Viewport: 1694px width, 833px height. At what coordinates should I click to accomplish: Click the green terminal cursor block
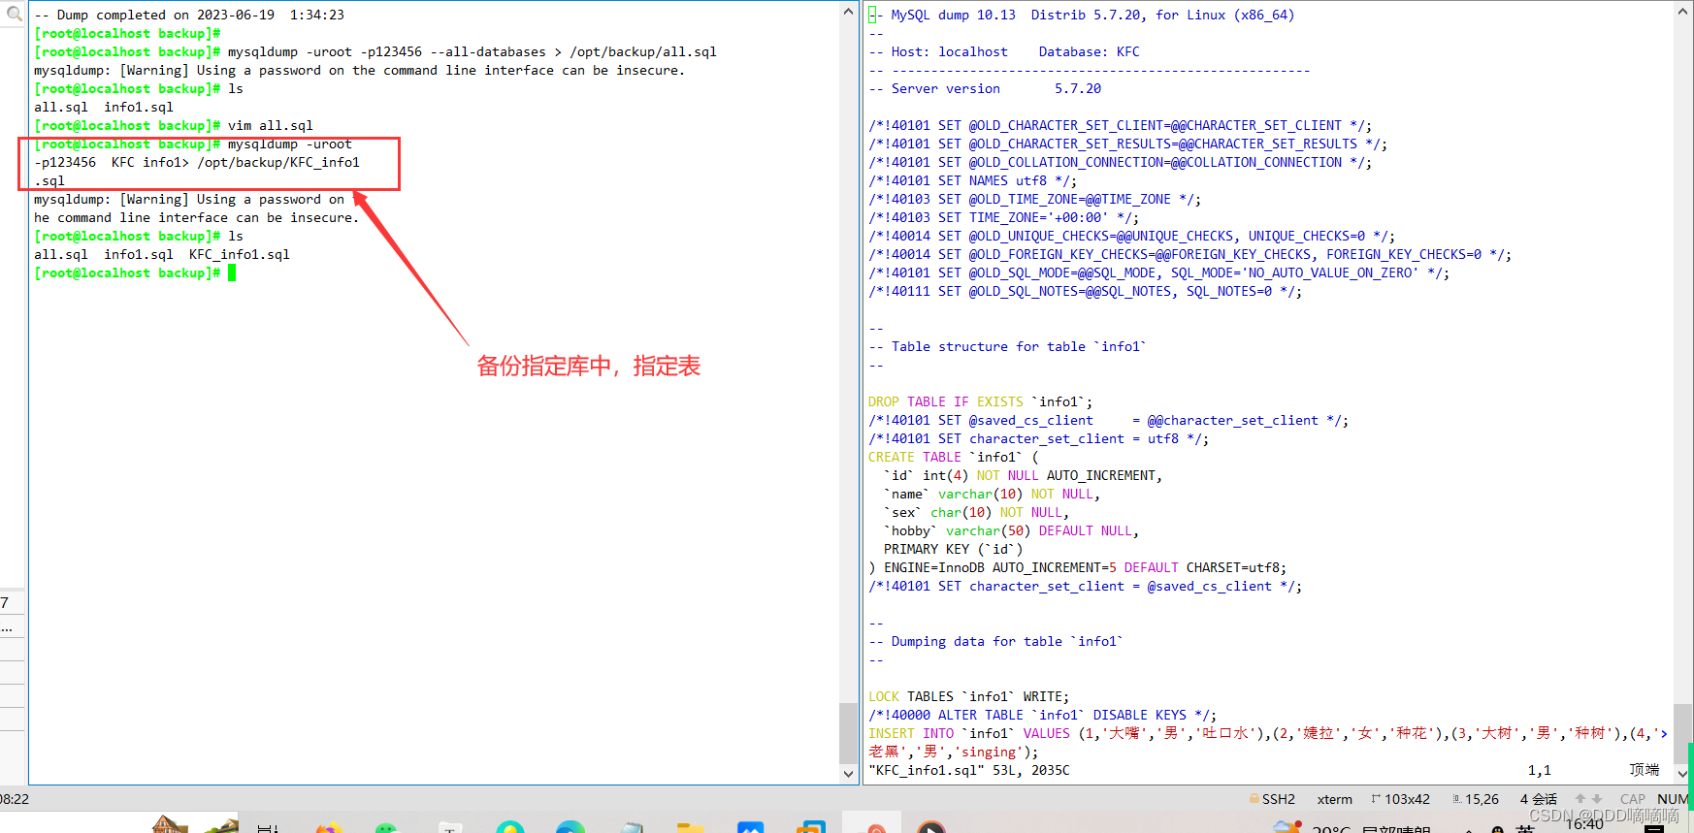(232, 272)
